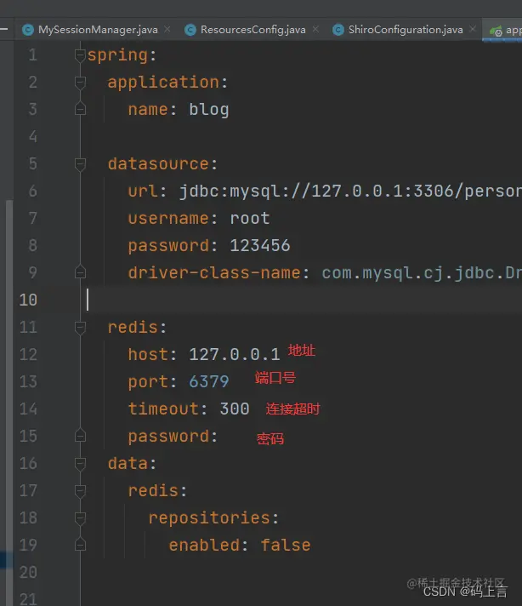
Task: Switch to ResourcesConfig.java tab
Action: (252, 30)
